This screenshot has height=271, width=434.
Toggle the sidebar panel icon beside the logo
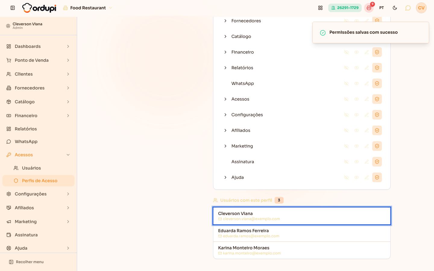click(13, 8)
